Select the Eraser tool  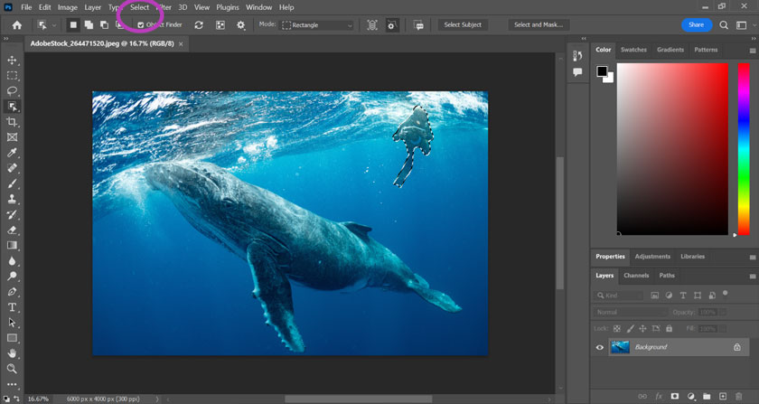pyautogui.click(x=12, y=230)
